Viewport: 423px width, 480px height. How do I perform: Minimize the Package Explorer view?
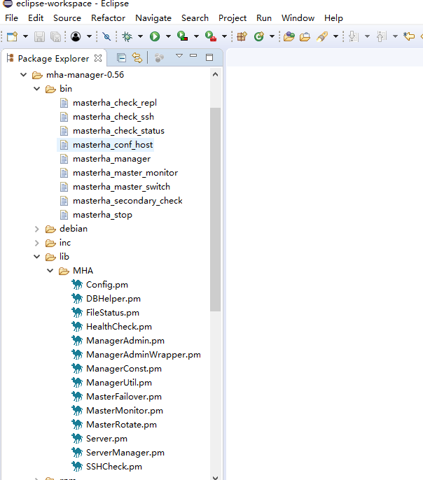[x=193, y=55]
